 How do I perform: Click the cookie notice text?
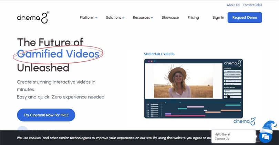(114, 138)
